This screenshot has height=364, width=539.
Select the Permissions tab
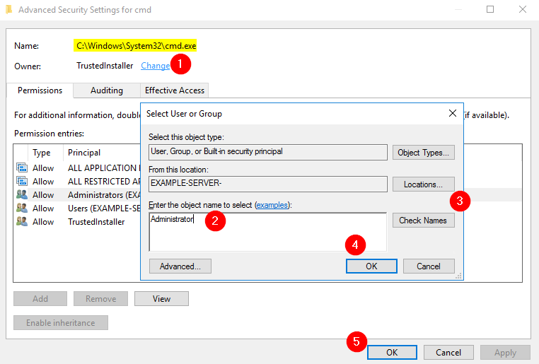[40, 90]
